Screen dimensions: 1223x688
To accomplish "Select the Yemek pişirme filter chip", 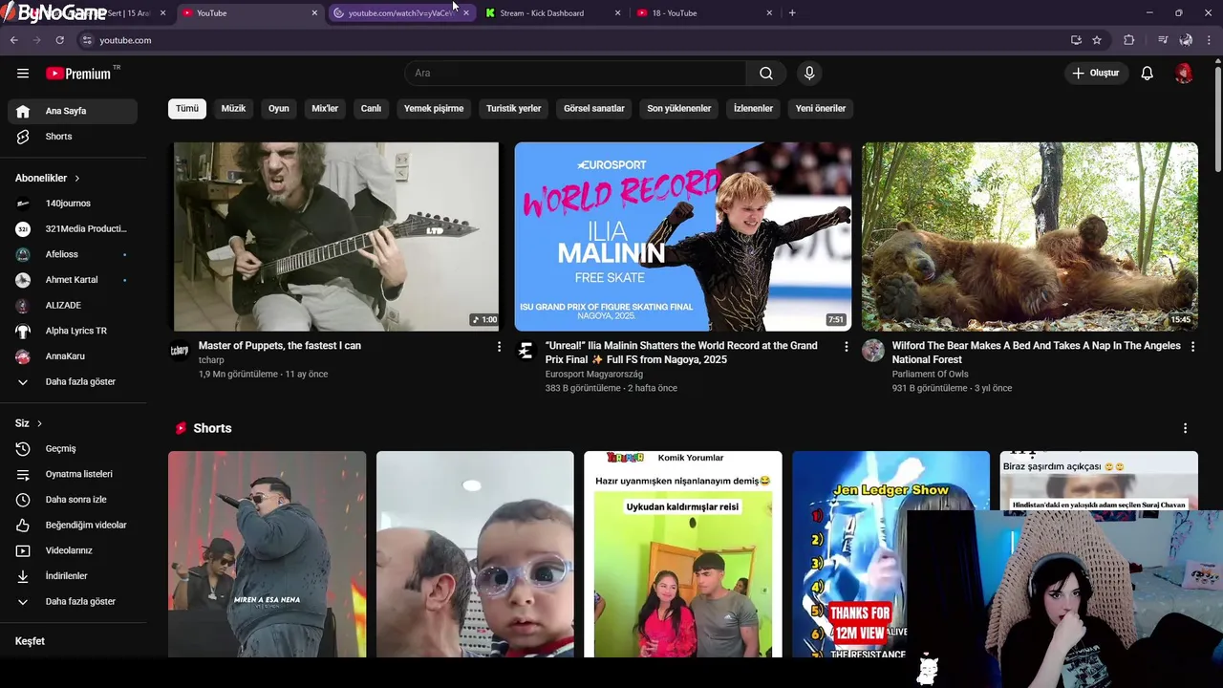I will [x=434, y=109].
